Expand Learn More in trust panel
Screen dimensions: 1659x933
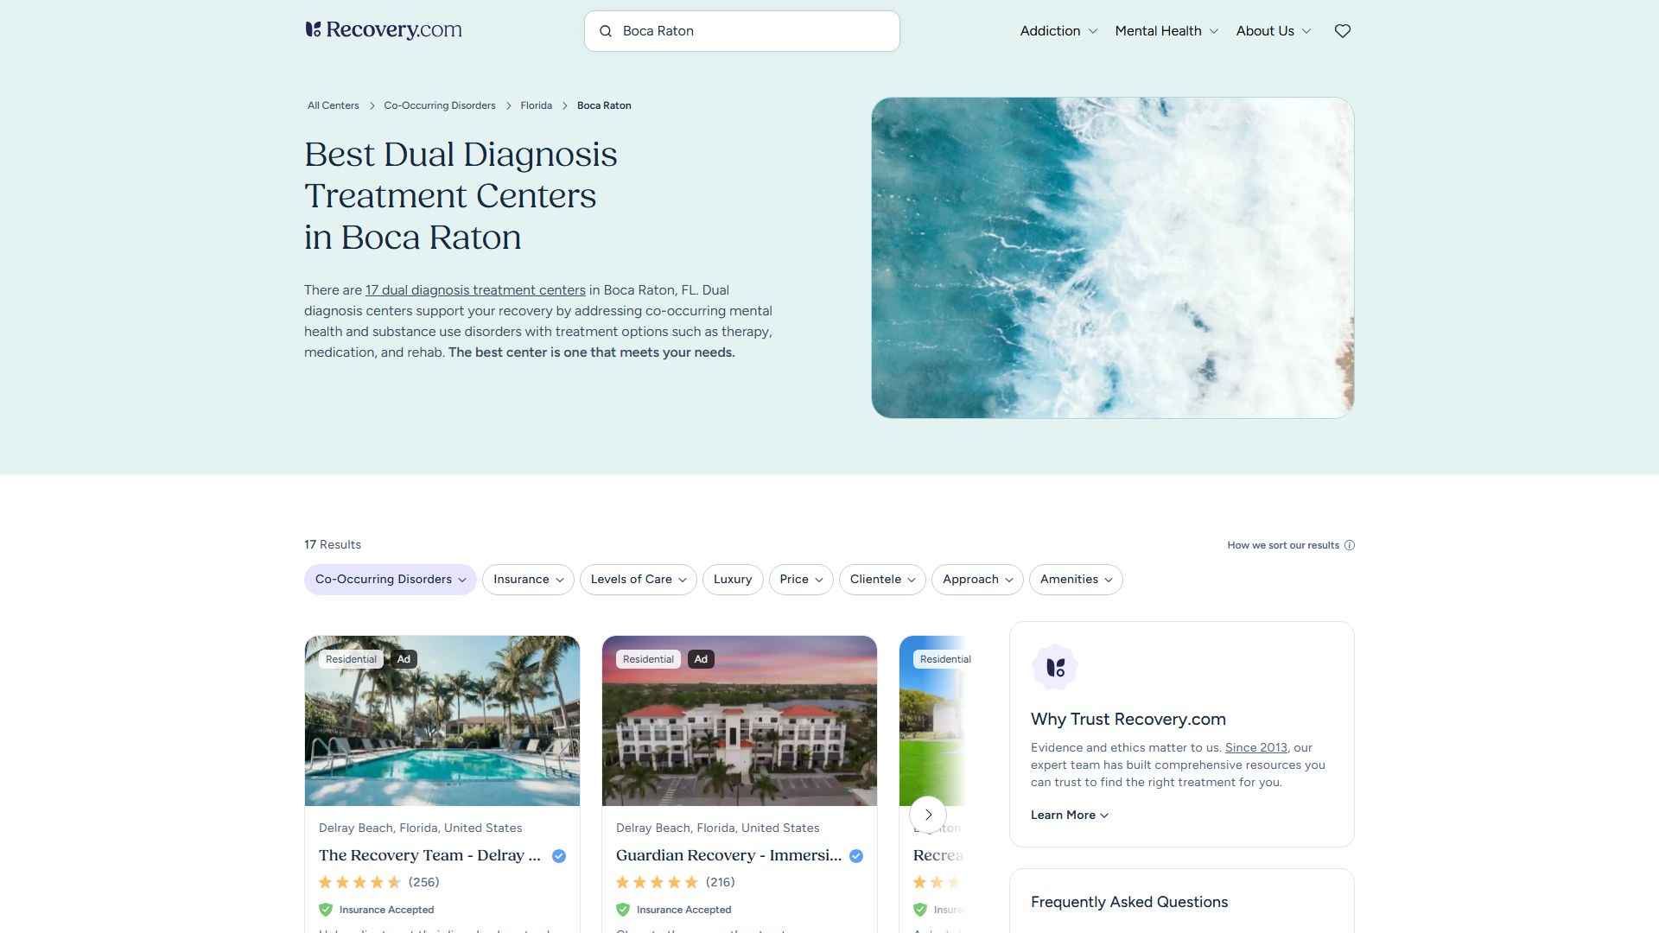[x=1070, y=816]
